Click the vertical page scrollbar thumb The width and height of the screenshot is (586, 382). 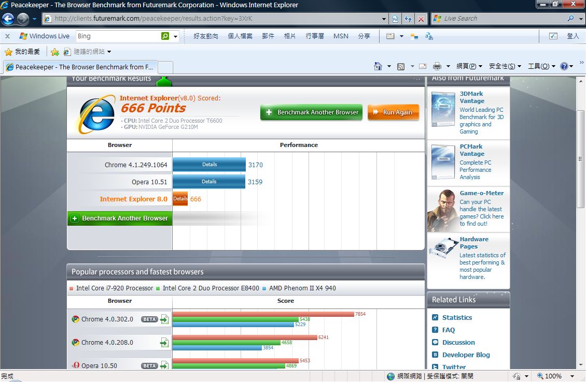point(580,159)
